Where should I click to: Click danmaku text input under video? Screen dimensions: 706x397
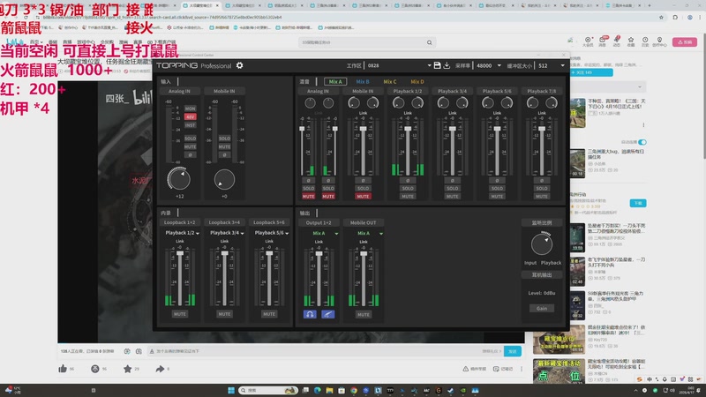315,351
